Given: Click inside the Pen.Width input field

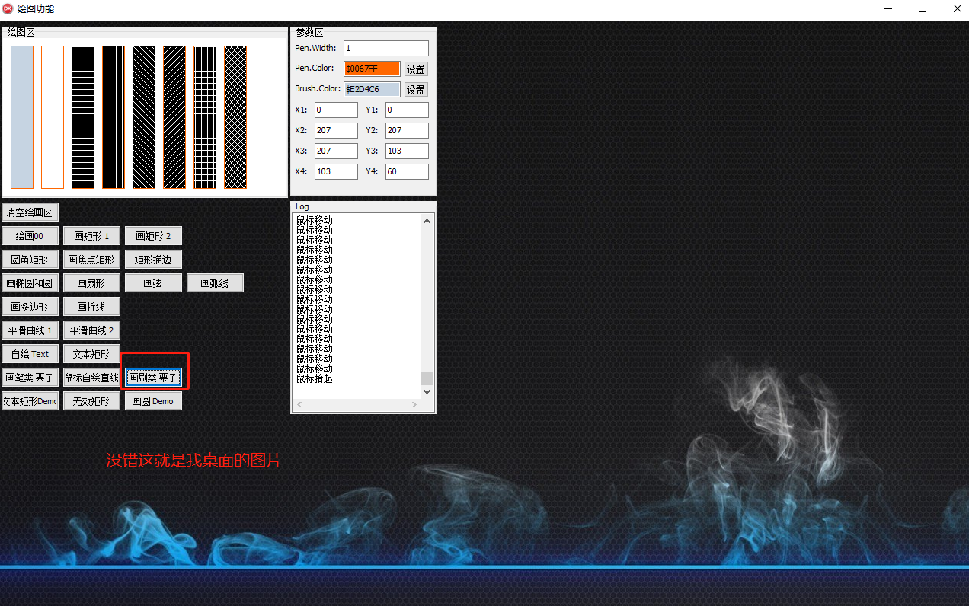Looking at the screenshot, I should click(x=385, y=48).
